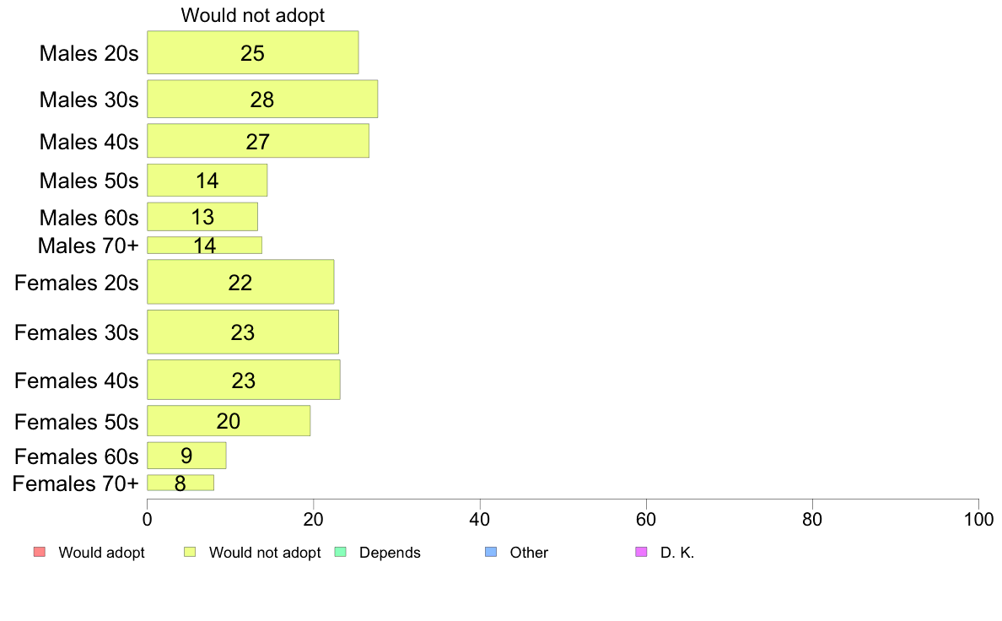Click the Females 40s bar
The image size is (1002, 621).
point(244,380)
